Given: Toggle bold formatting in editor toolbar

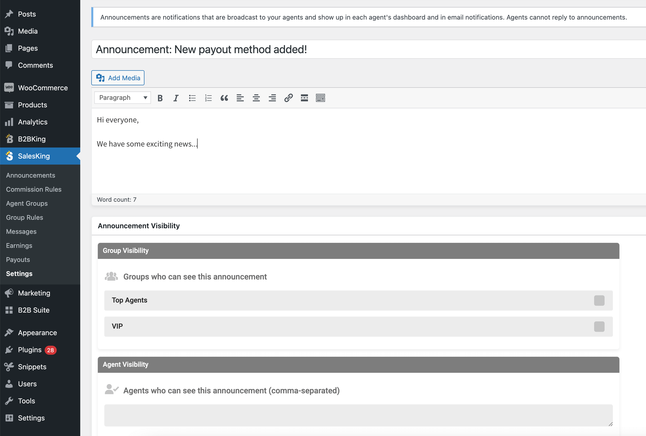Looking at the screenshot, I should [160, 98].
